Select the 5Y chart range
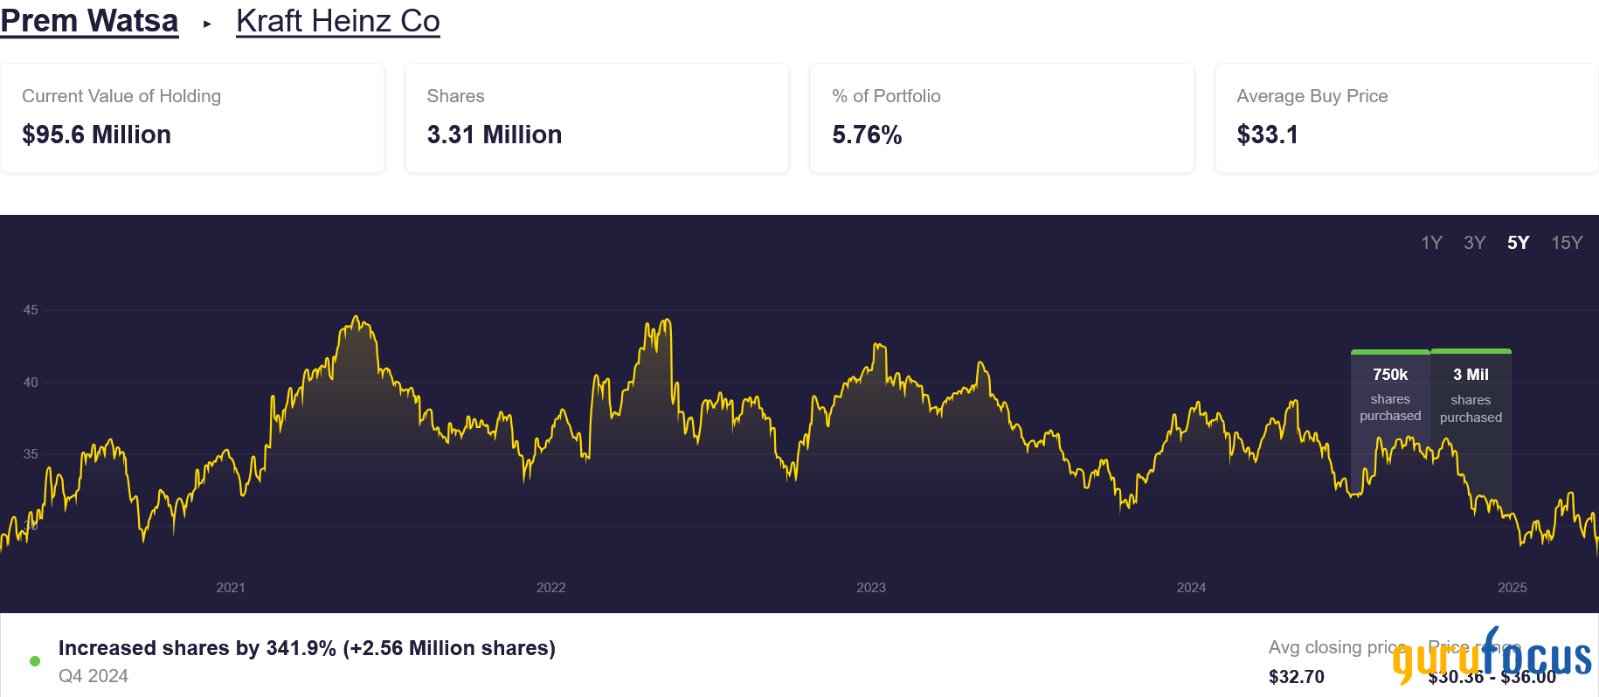The height and width of the screenshot is (697, 1599). point(1519,243)
